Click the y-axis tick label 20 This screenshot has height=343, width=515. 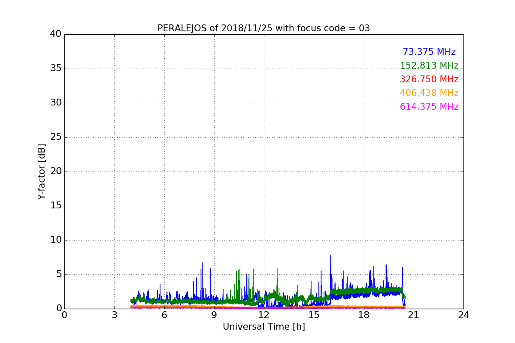[56, 171]
